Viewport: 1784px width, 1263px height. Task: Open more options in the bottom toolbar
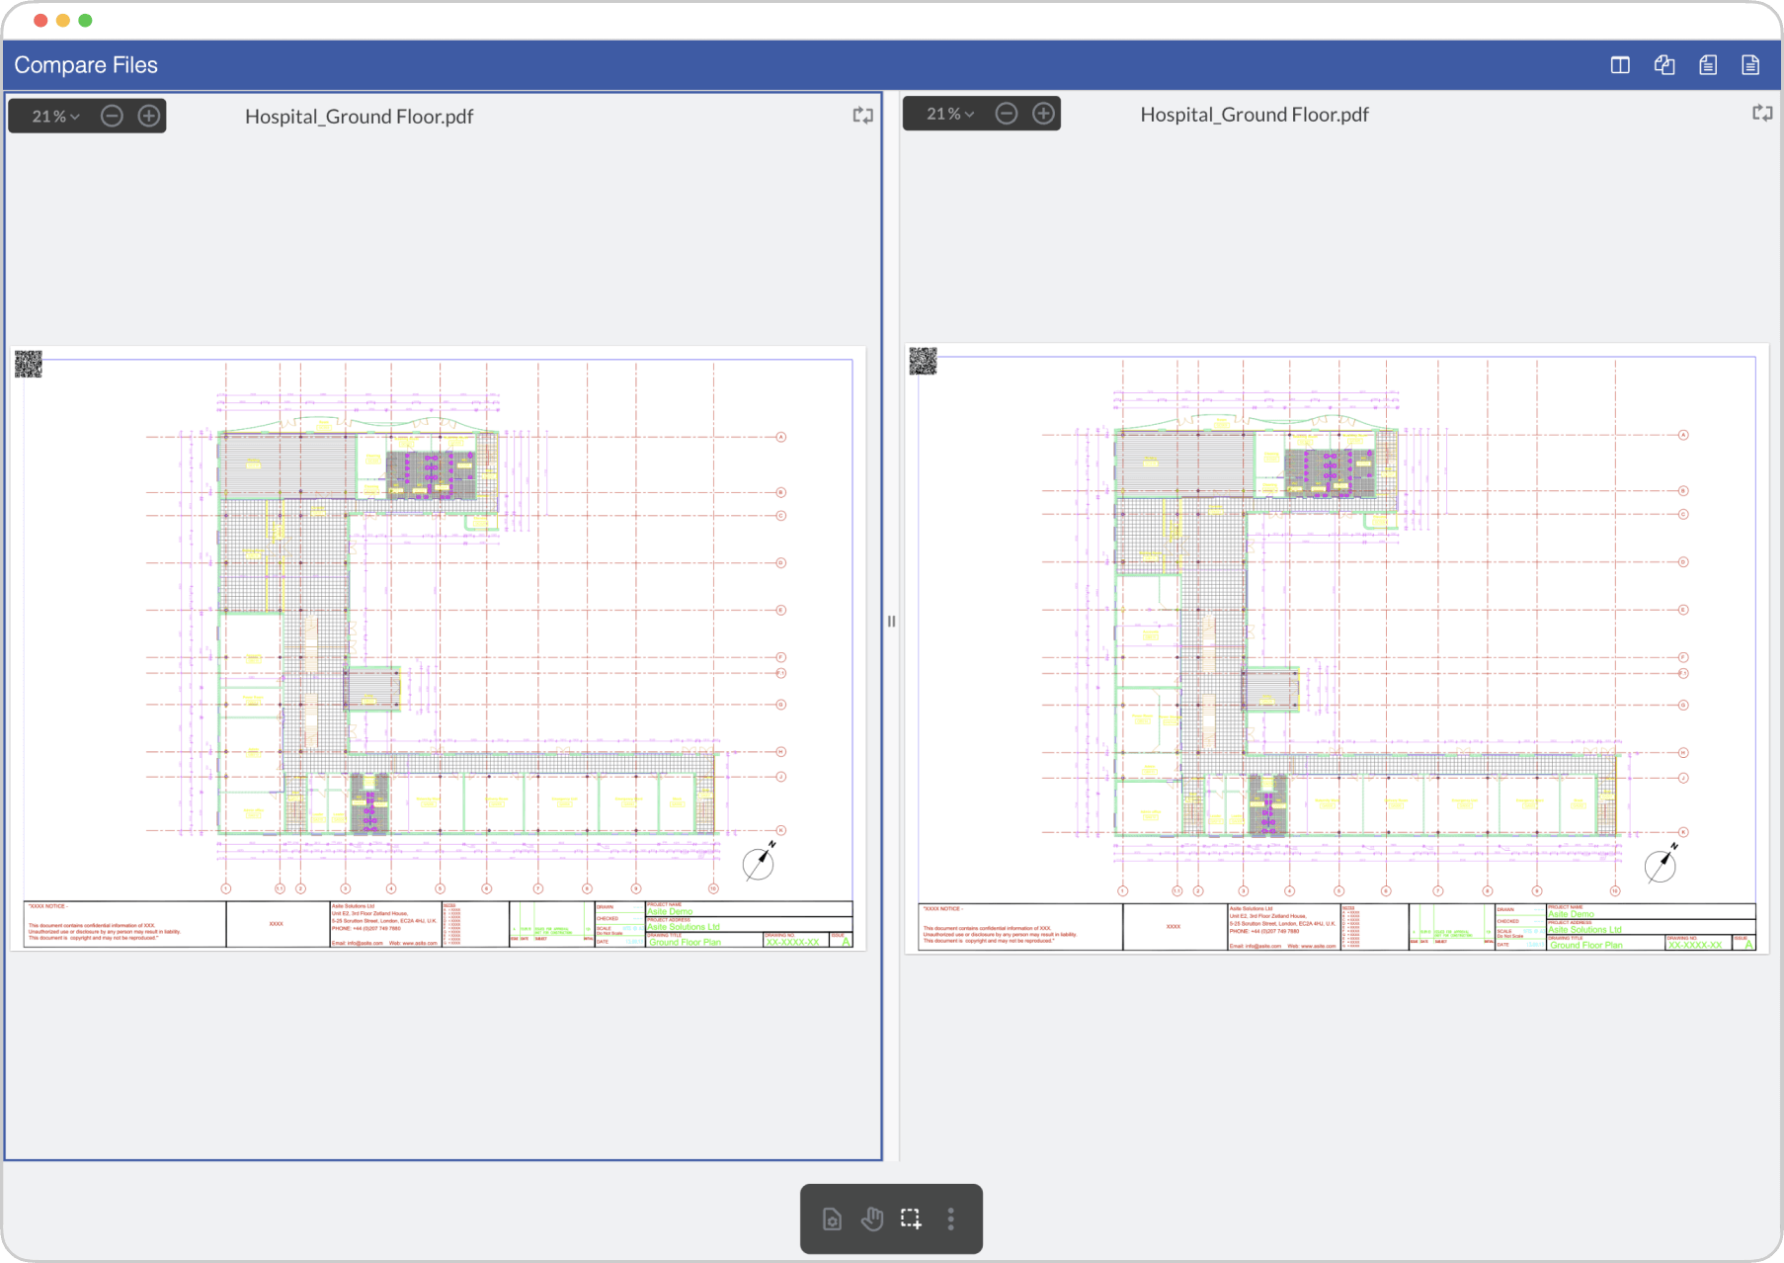point(951,1220)
